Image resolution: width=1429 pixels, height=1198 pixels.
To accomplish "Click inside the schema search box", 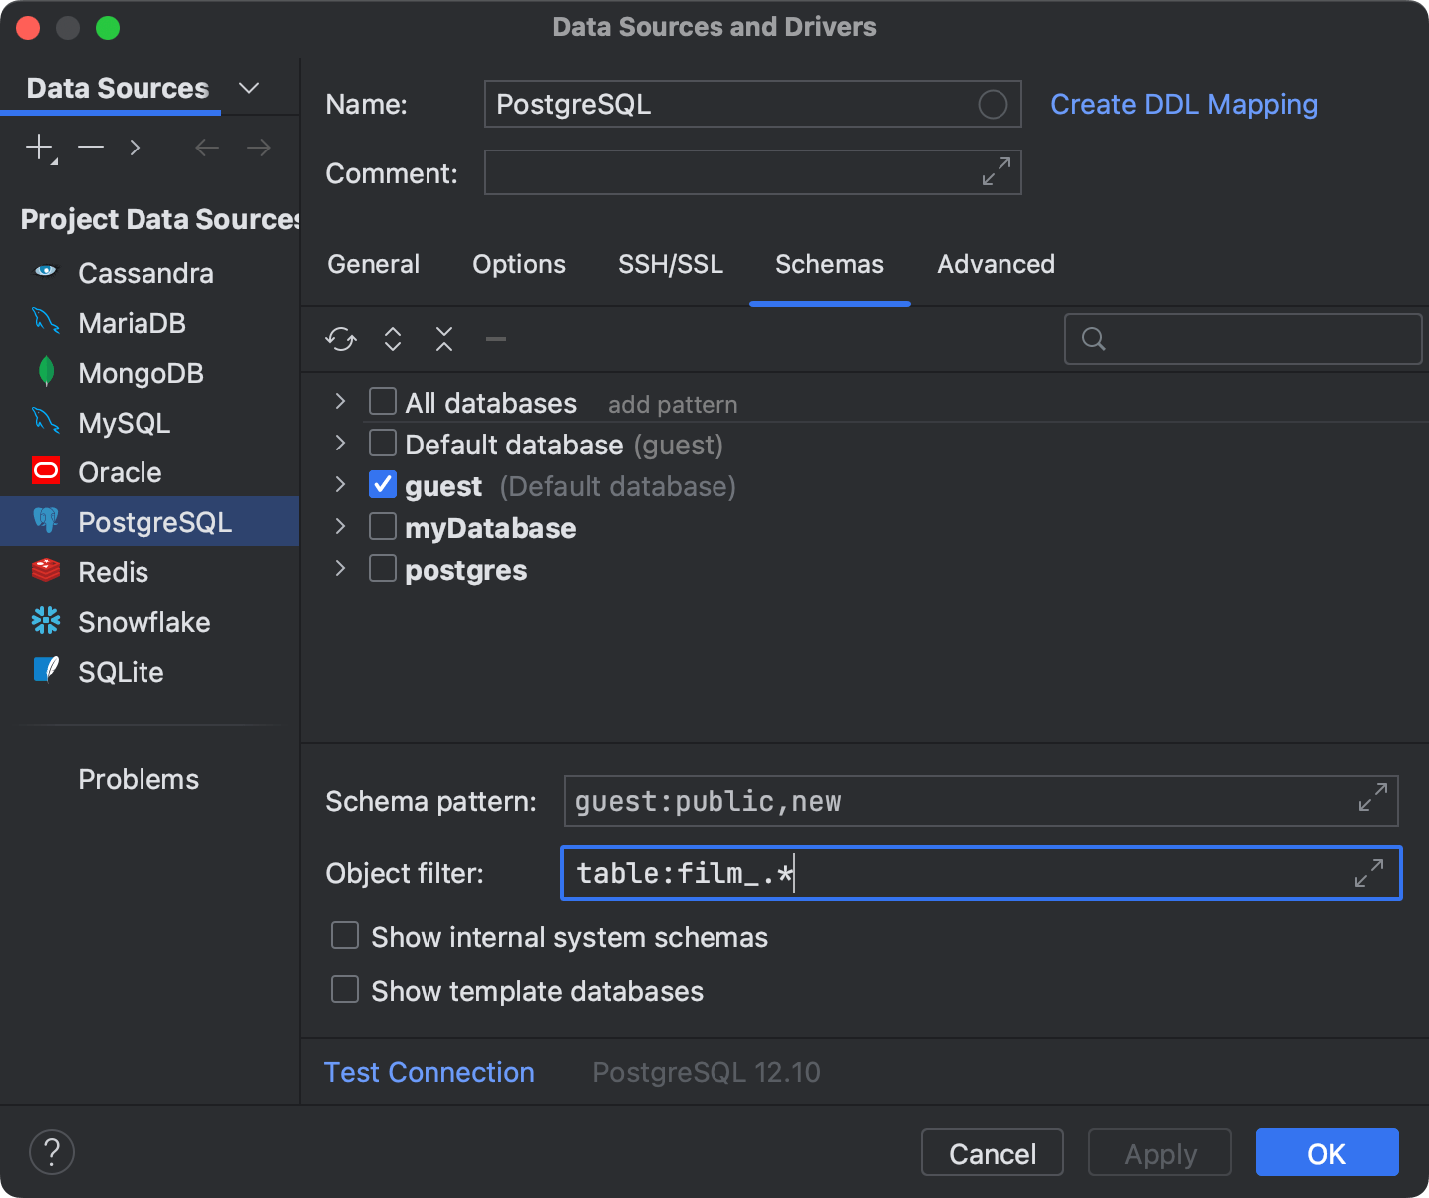I will tap(1244, 339).
